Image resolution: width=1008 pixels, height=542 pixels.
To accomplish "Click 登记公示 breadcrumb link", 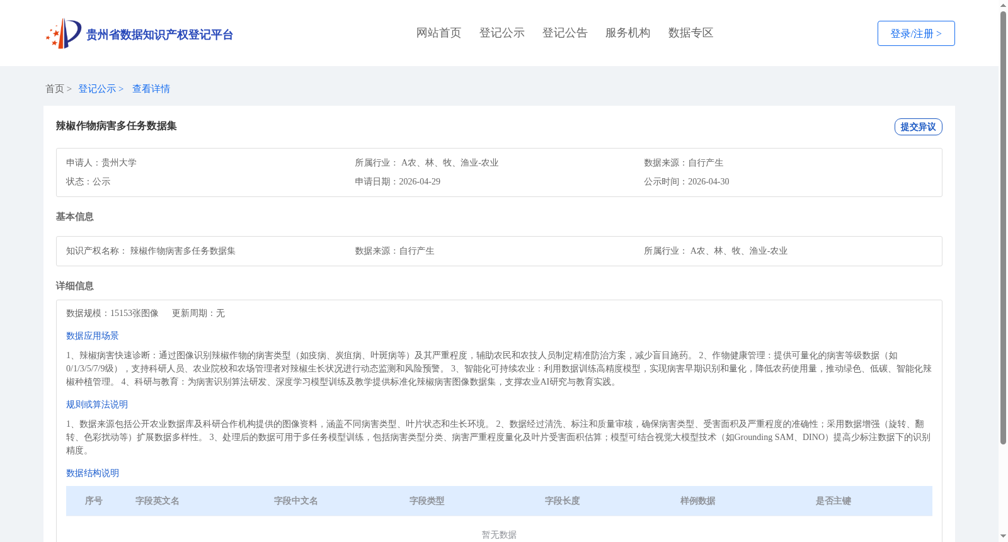I will [97, 89].
